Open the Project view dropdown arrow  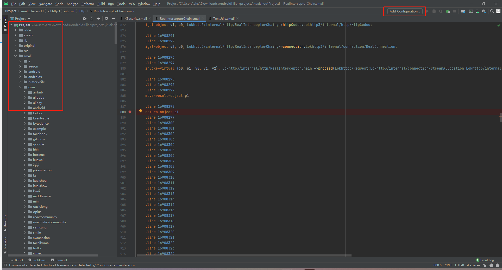29,19
